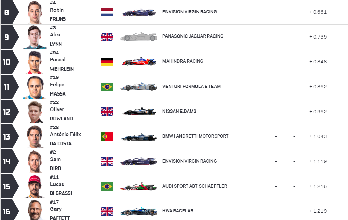Click the German flag next to Pascal Wehrlein

pos(107,62)
